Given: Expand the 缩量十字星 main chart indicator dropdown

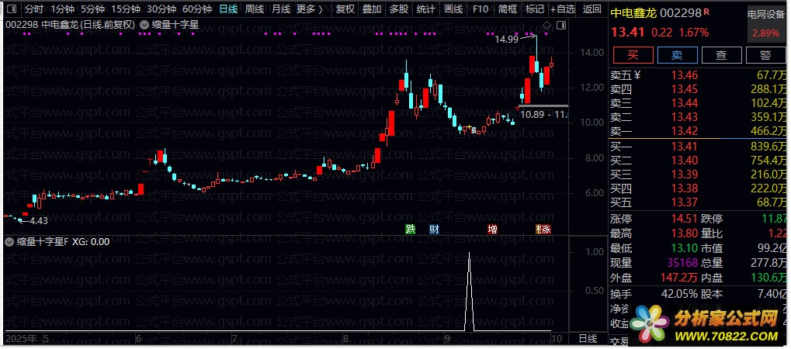Looking at the screenshot, I should (x=144, y=24).
